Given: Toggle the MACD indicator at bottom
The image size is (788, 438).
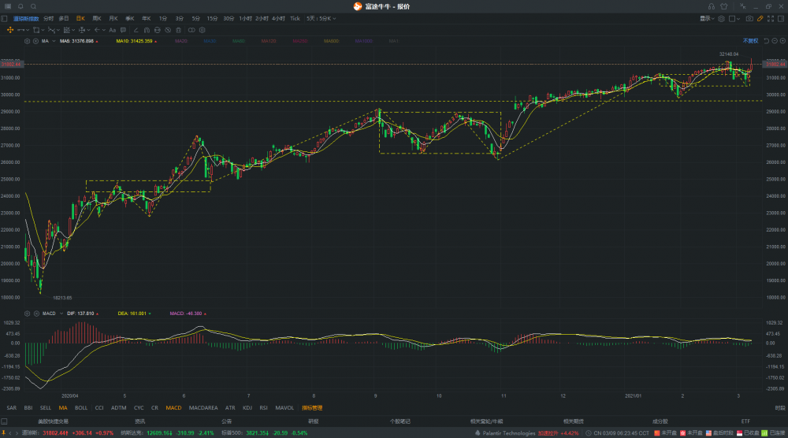Looking at the screenshot, I should pos(173,408).
